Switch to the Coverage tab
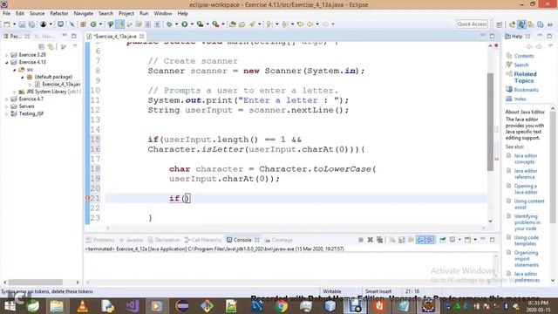 (279, 240)
